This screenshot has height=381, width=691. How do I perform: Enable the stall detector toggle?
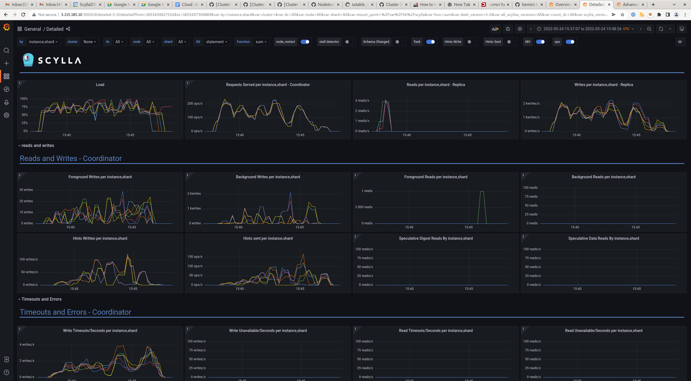(349, 42)
